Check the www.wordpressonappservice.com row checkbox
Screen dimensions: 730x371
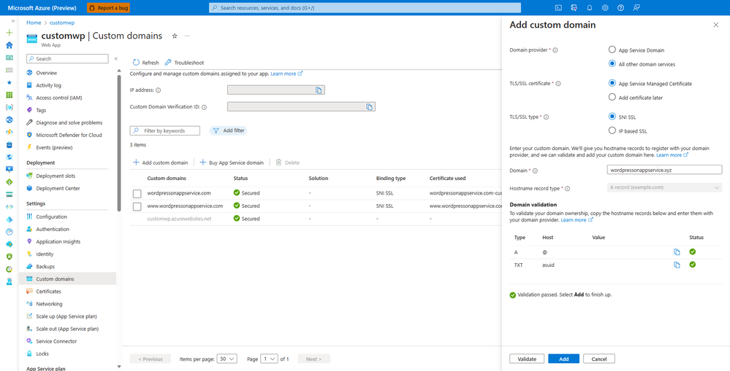[x=137, y=206]
